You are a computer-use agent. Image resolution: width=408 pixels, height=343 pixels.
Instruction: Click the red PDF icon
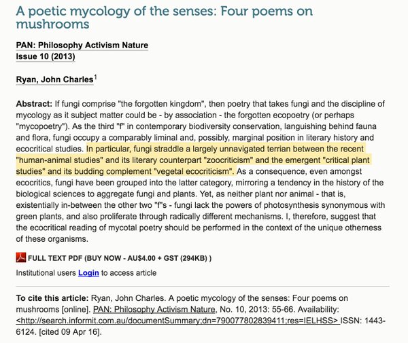coord(21,257)
